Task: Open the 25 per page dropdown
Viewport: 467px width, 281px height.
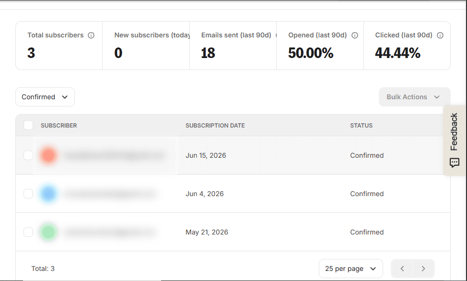Action: tap(351, 269)
